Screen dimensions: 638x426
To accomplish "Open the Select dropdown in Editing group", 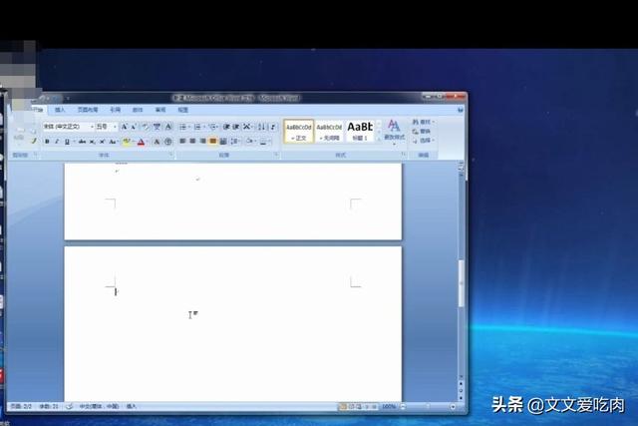I will [423, 140].
